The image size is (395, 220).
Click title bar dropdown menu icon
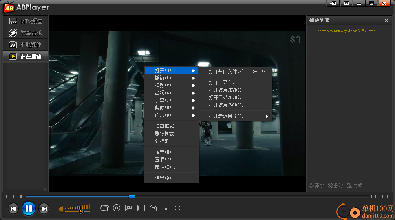click(x=346, y=3)
